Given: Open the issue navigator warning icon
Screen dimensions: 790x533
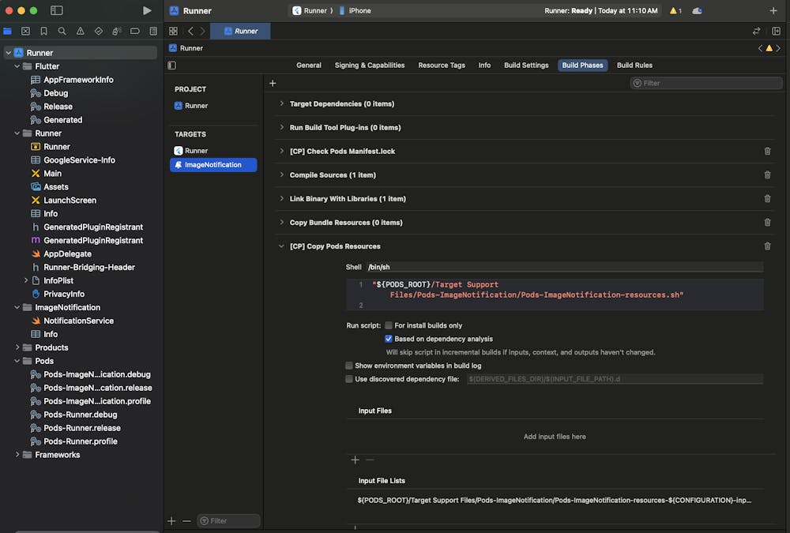Looking at the screenshot, I should pos(80,31).
